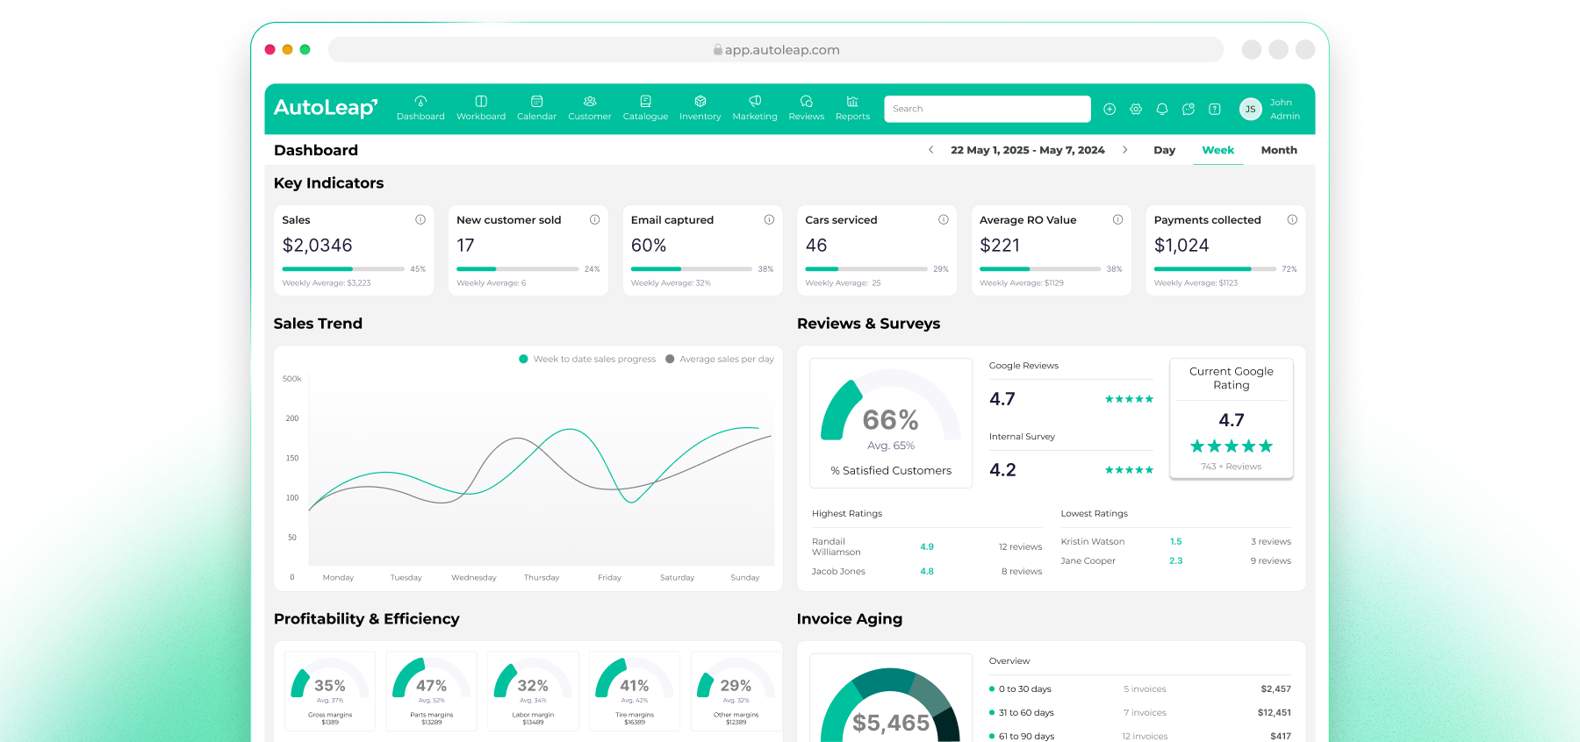Open the Reports page
1580x742 pixels.
852,108
